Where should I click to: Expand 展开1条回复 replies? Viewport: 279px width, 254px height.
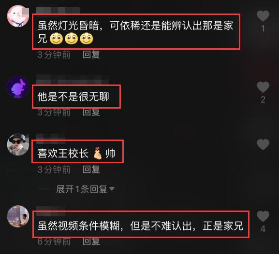82,189
